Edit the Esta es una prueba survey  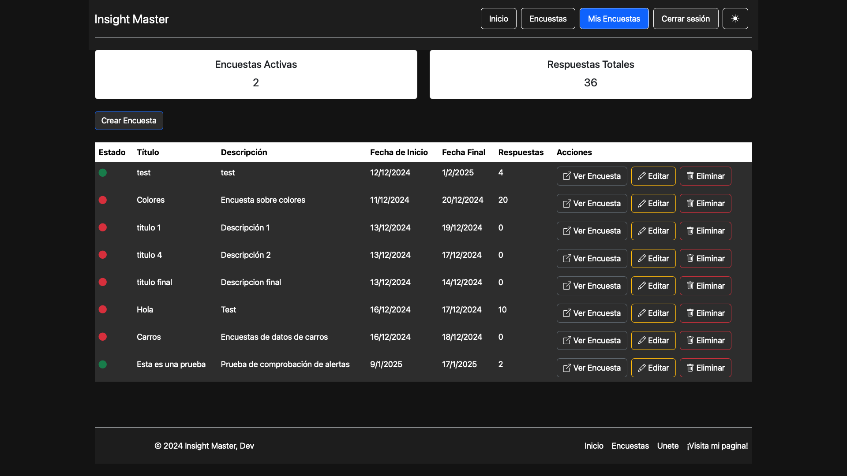[x=653, y=368]
